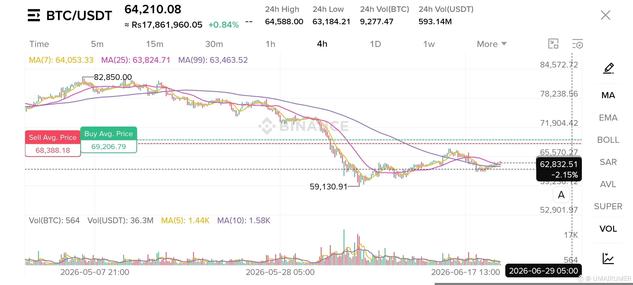Click the 2026-06-17 13:00 time axis label
This screenshot has width=633, height=285.
point(466,272)
